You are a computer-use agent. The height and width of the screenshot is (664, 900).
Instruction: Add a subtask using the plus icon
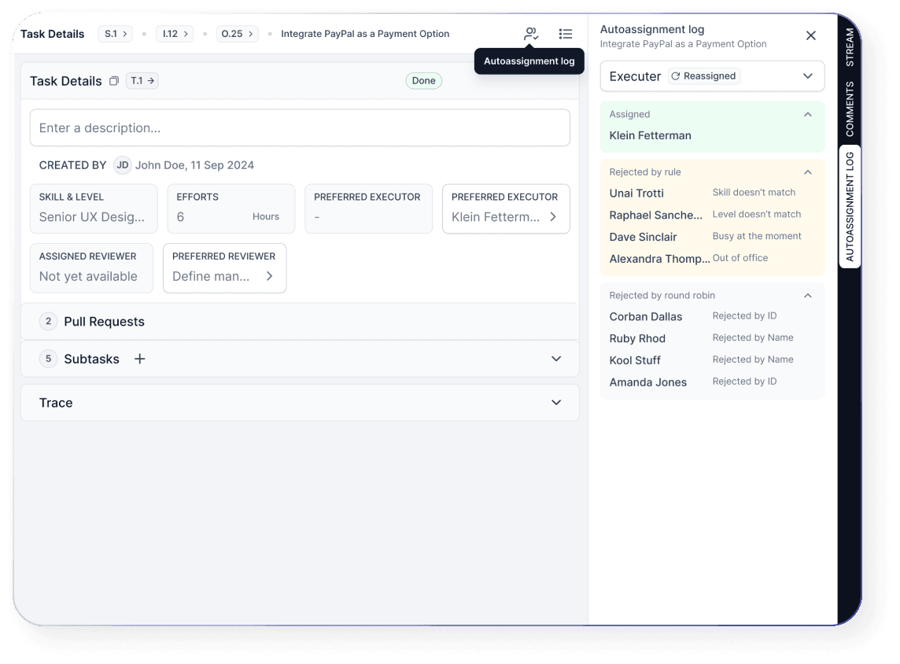pos(139,359)
